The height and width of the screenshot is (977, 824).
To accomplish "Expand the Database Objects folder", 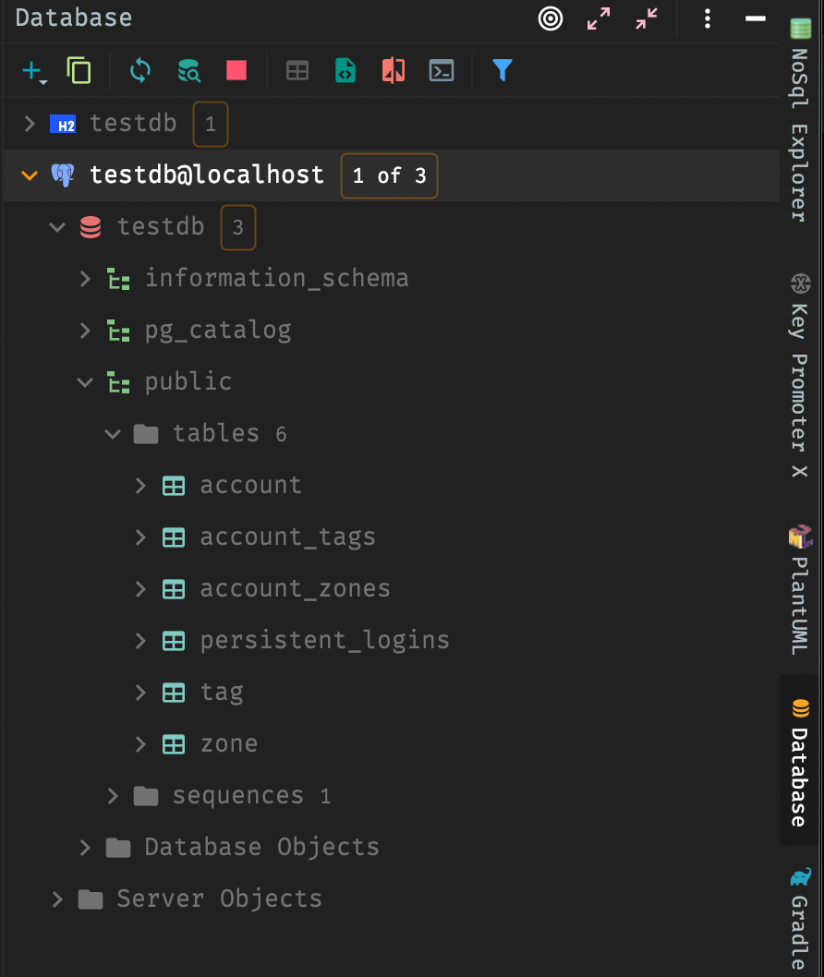I will click(x=85, y=848).
